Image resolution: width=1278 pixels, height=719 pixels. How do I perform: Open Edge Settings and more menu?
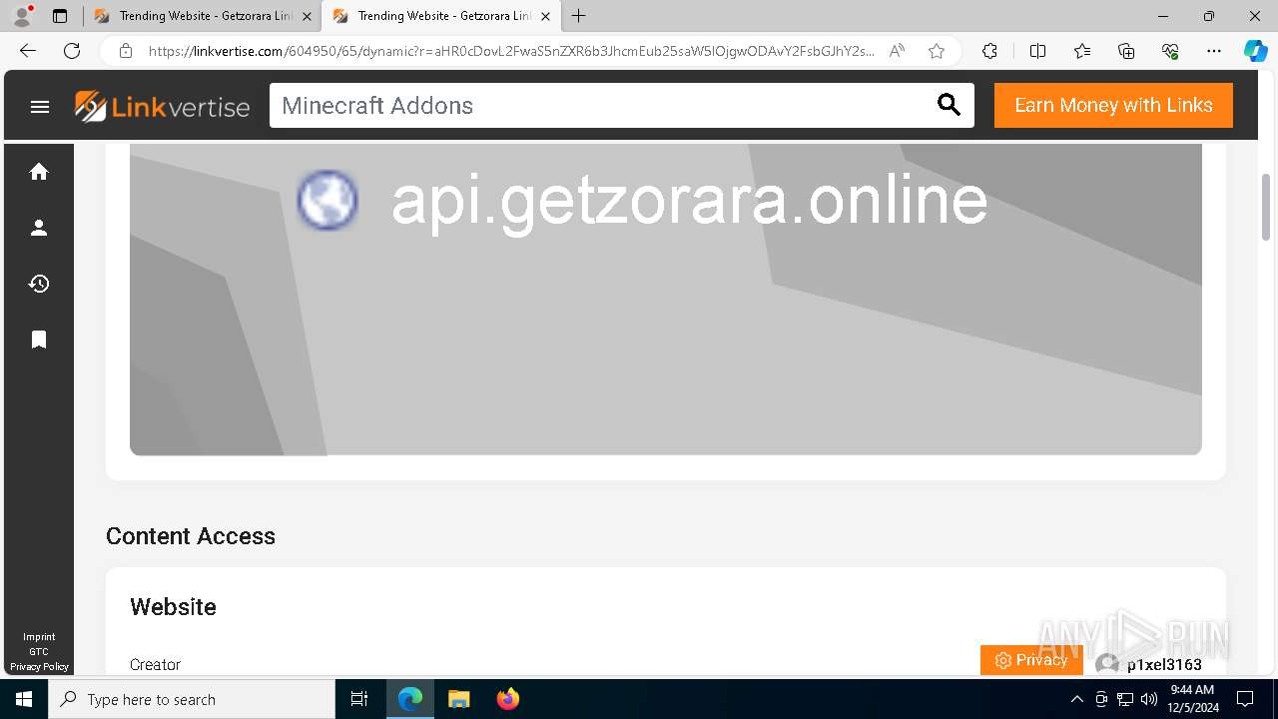click(1214, 51)
